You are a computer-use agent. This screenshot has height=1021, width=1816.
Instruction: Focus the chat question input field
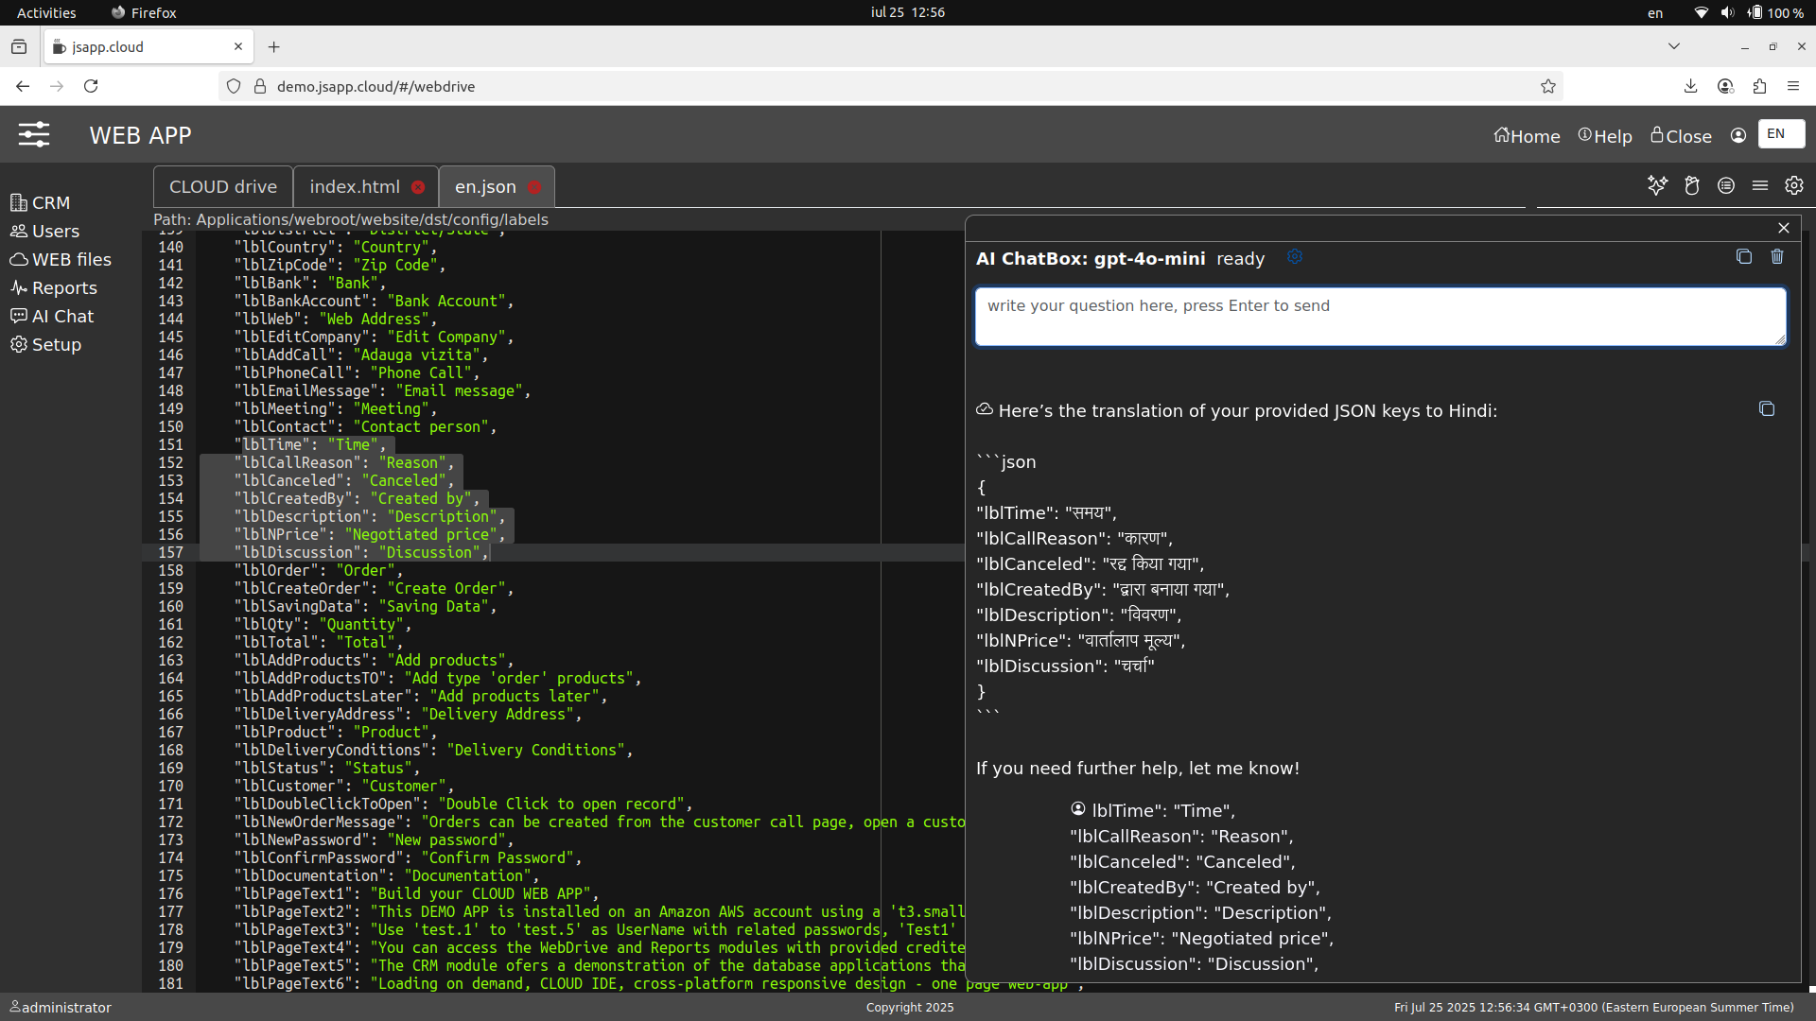(x=1381, y=317)
